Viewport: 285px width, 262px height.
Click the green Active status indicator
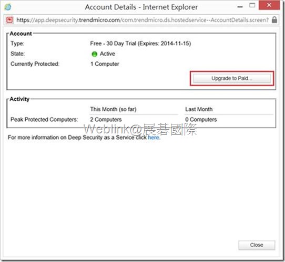coord(94,54)
